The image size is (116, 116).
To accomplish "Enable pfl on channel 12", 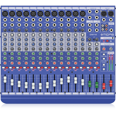I will (x=81, y=68).
